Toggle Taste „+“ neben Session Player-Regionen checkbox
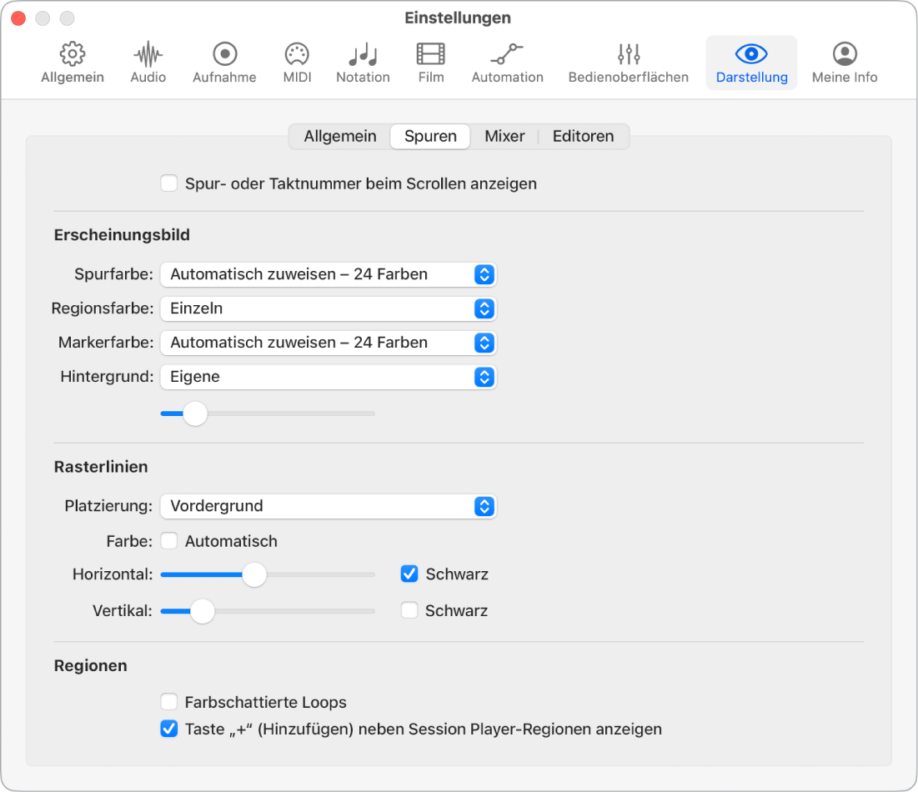This screenshot has height=792, width=918. click(169, 729)
